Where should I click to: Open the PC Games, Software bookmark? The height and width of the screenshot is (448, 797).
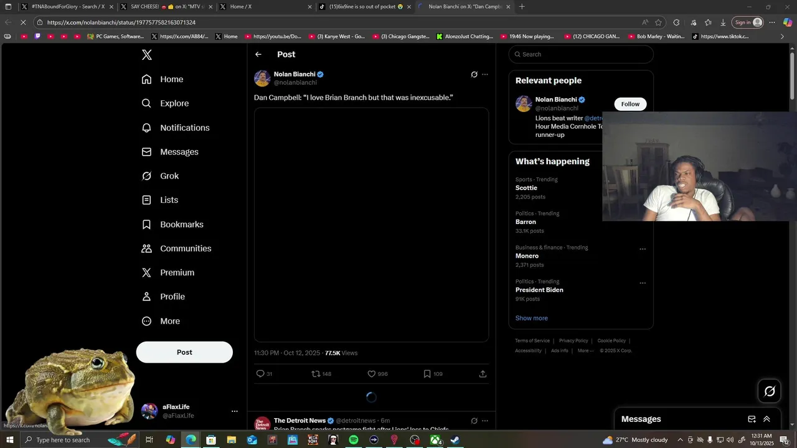pos(115,37)
